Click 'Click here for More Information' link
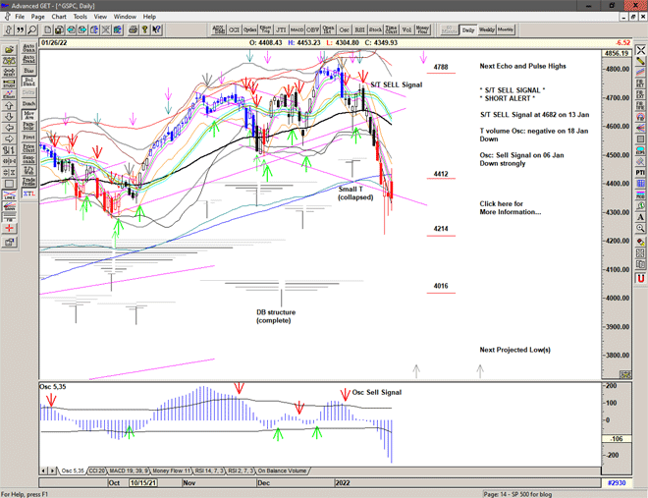The height and width of the screenshot is (498, 648). [x=510, y=207]
